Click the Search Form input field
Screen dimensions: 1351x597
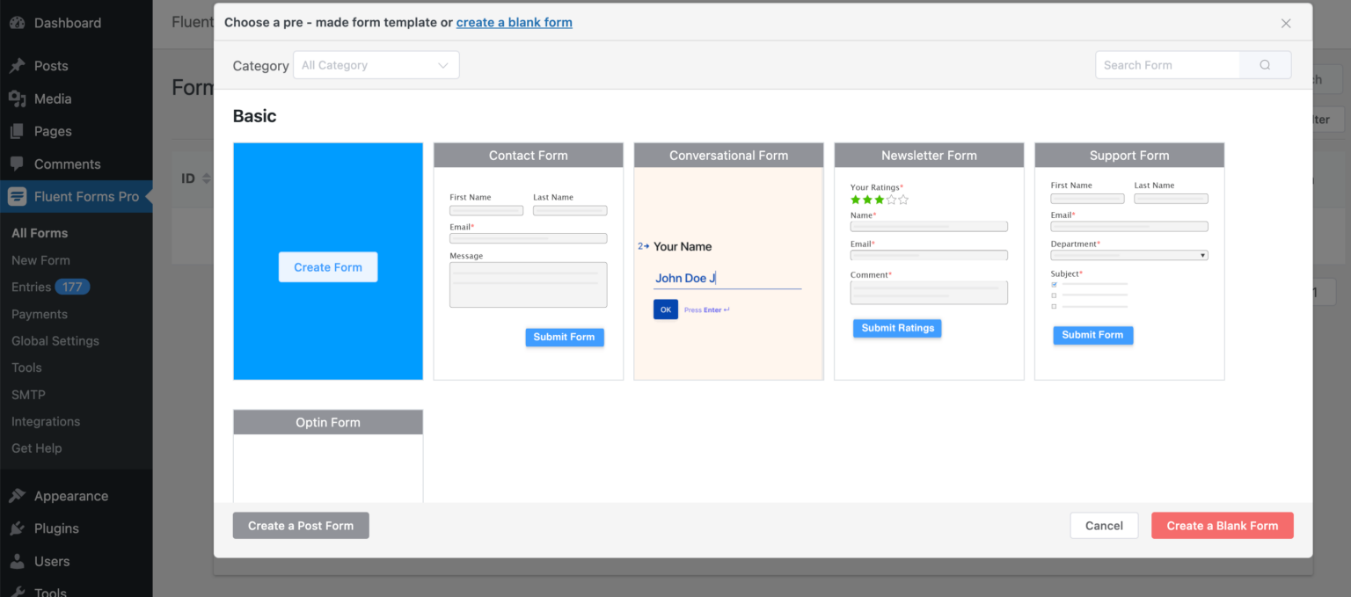click(x=1167, y=64)
